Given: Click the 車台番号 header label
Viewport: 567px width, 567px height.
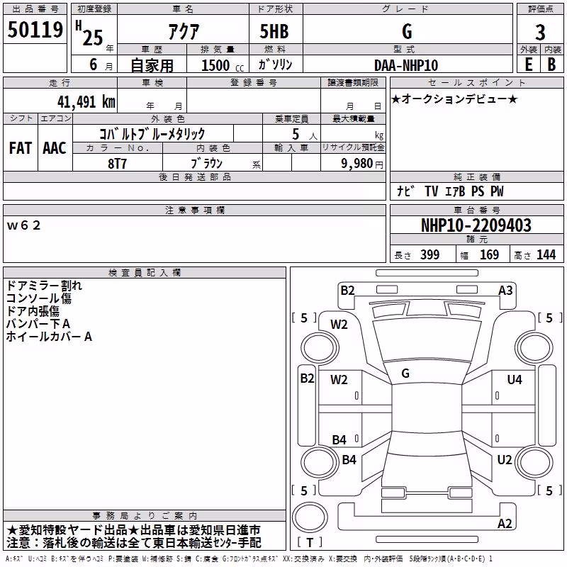Looking at the screenshot, I should click(476, 210).
